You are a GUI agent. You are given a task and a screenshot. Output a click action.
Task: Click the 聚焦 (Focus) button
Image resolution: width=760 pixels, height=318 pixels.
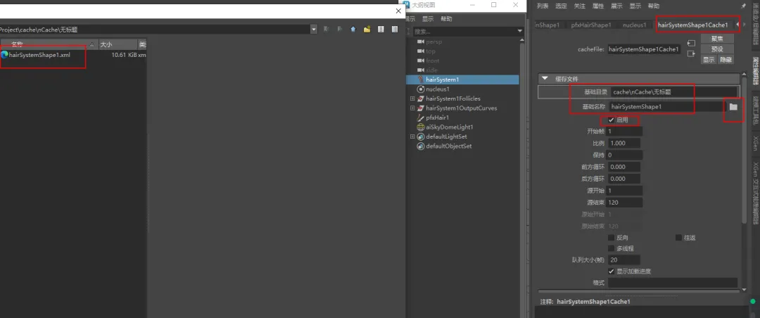(717, 39)
